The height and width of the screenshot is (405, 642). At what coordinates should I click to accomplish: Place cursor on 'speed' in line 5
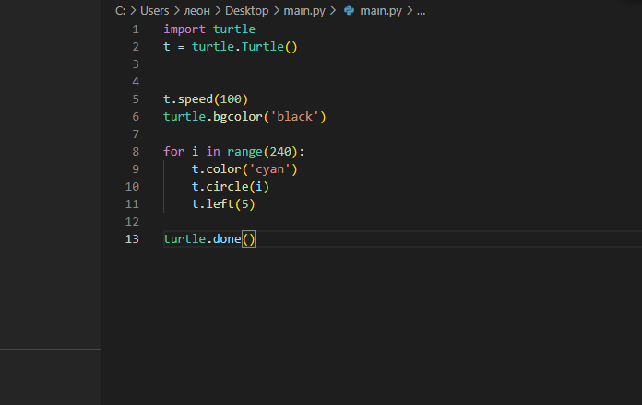[196, 99]
